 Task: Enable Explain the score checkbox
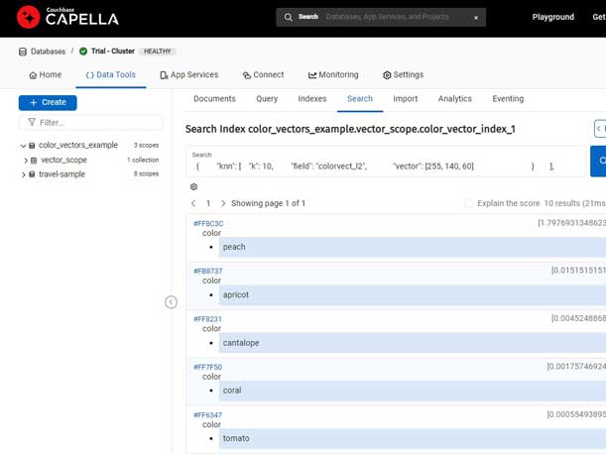469,203
